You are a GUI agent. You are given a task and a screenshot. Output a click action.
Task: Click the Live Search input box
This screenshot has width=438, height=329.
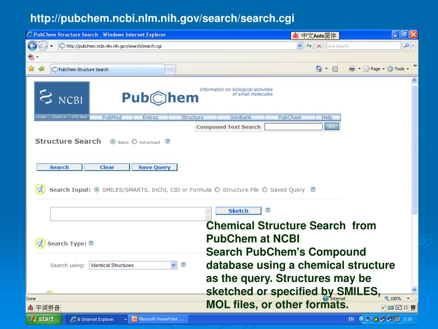click(364, 46)
